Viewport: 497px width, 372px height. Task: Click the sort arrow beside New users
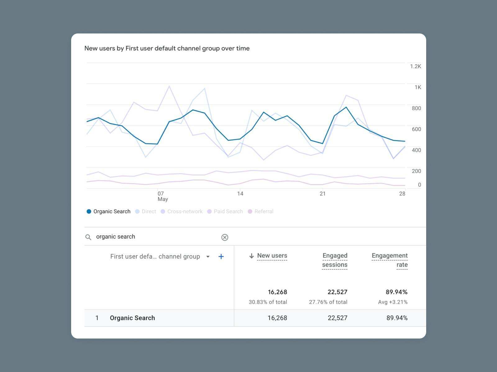click(251, 256)
